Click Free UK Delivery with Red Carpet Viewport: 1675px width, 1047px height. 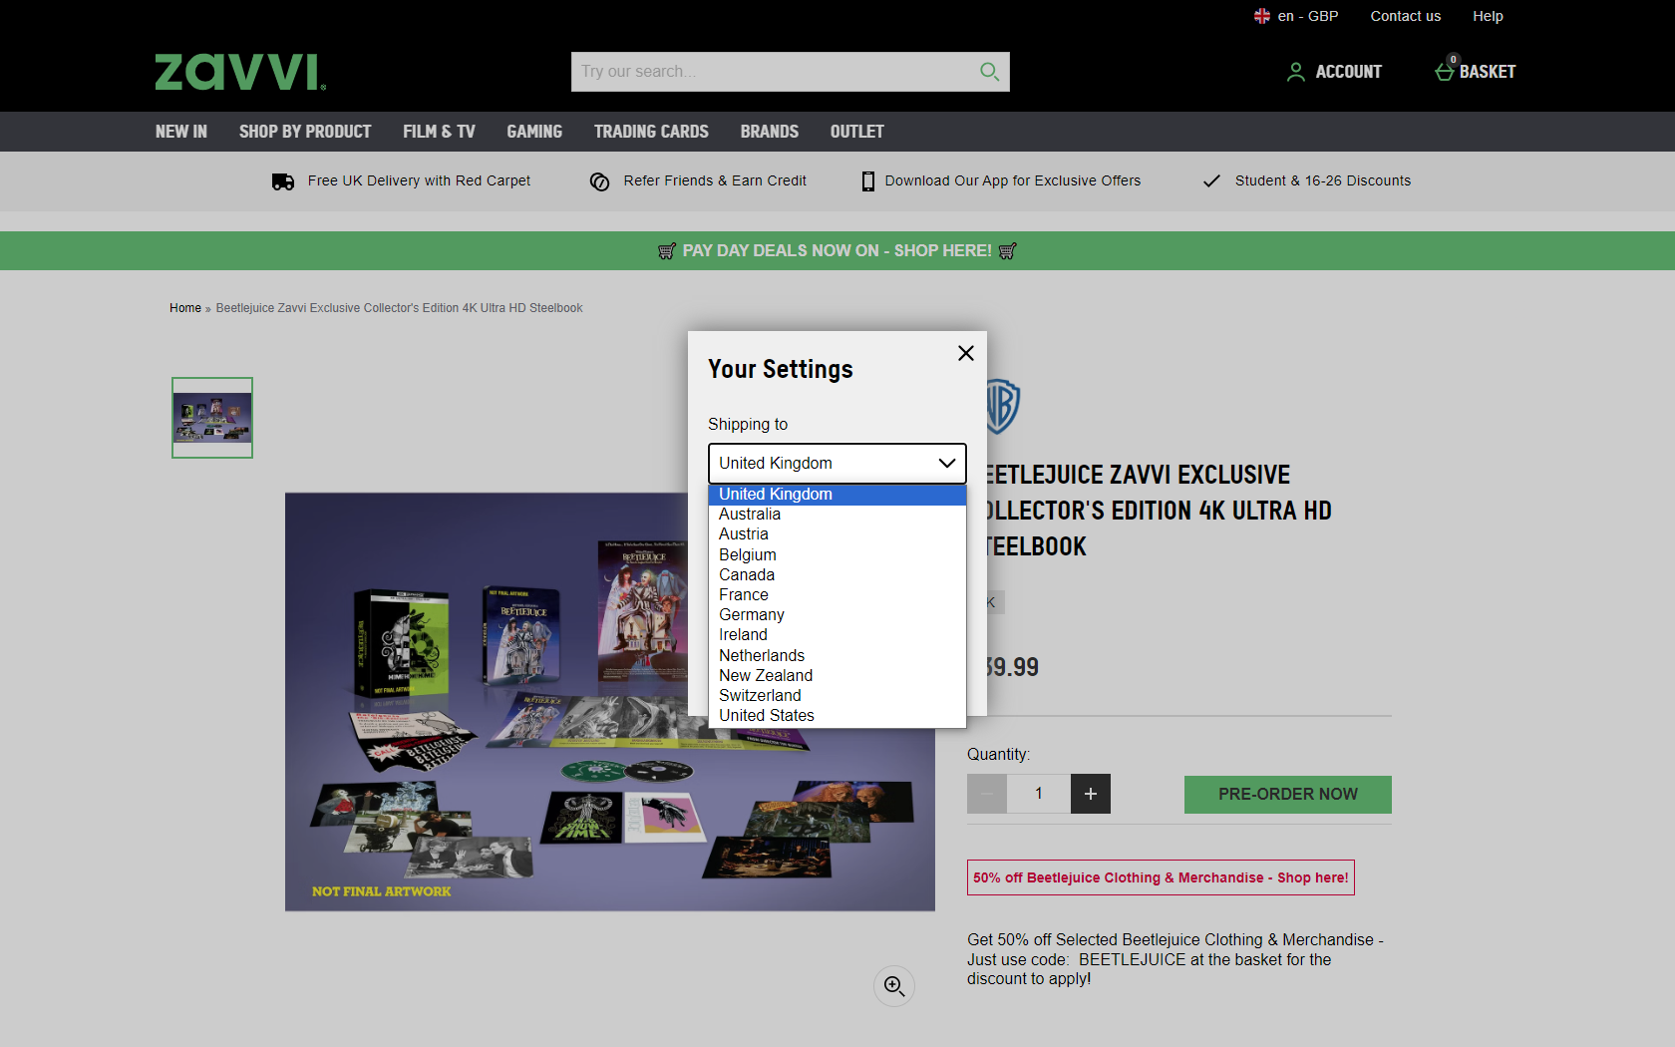[419, 181]
